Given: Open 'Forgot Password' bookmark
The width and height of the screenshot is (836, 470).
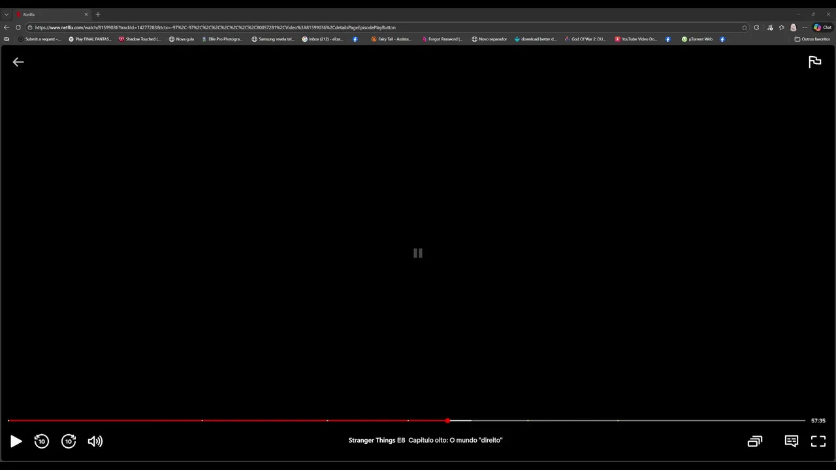Looking at the screenshot, I should [x=442, y=39].
